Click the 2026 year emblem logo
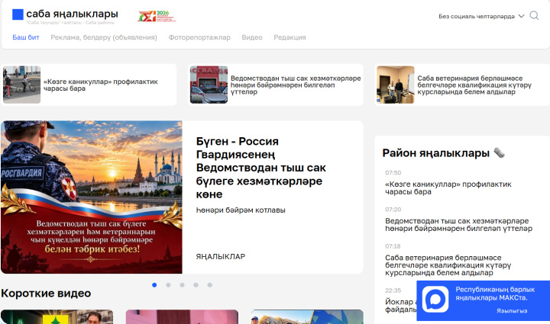 point(157,16)
